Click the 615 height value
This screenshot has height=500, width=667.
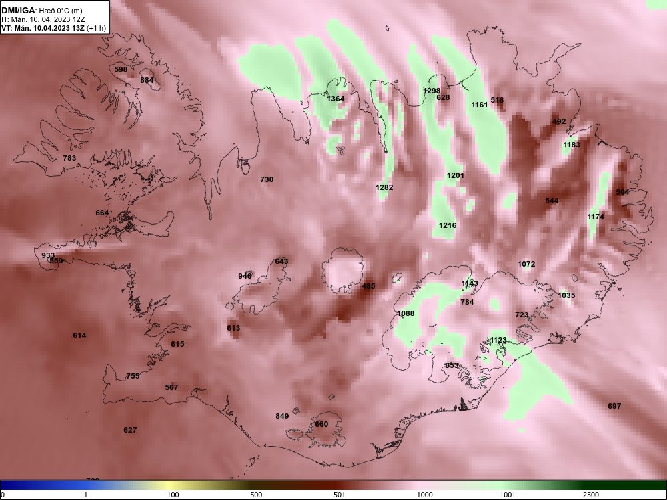tap(177, 344)
